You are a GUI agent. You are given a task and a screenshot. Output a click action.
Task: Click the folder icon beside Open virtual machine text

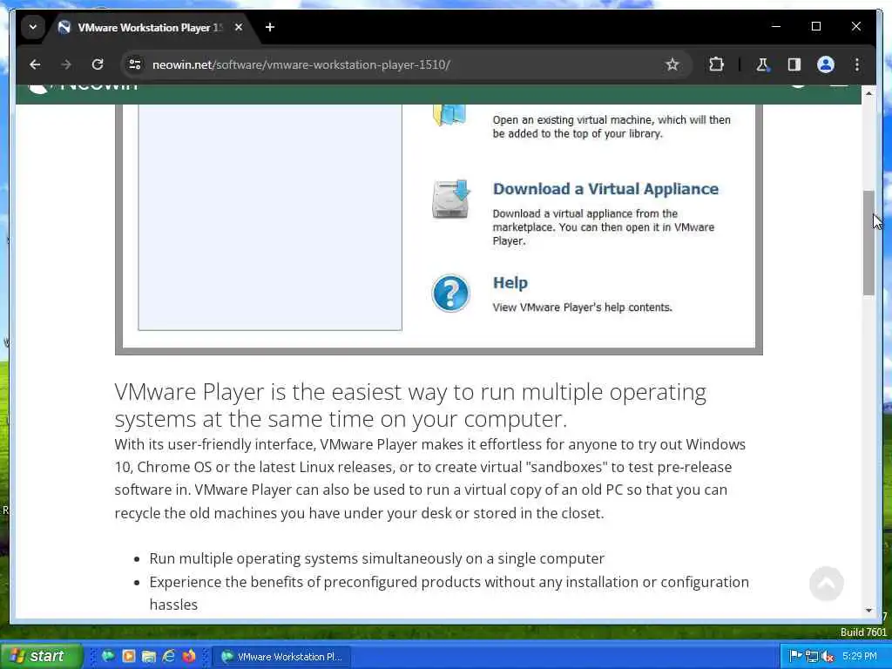click(x=449, y=115)
